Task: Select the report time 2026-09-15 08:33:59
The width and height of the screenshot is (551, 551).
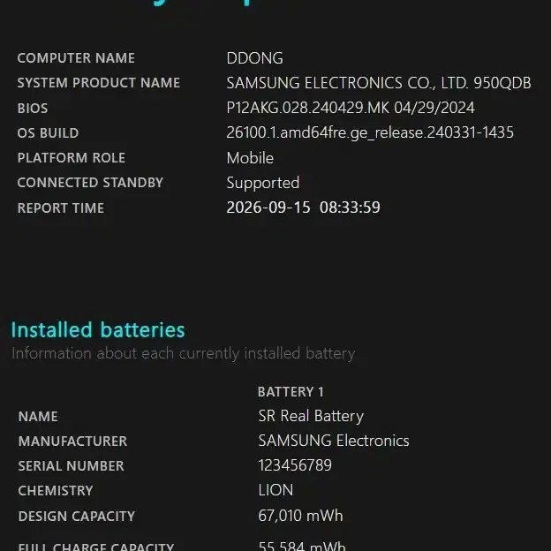Action: [303, 208]
